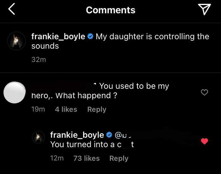Unlike the reply with the red heart
The width and height of the screenshot is (221, 174).
click(x=205, y=141)
